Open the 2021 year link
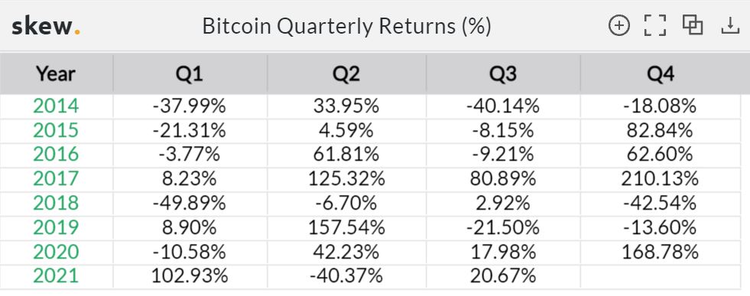This screenshot has width=750, height=296. click(56, 276)
